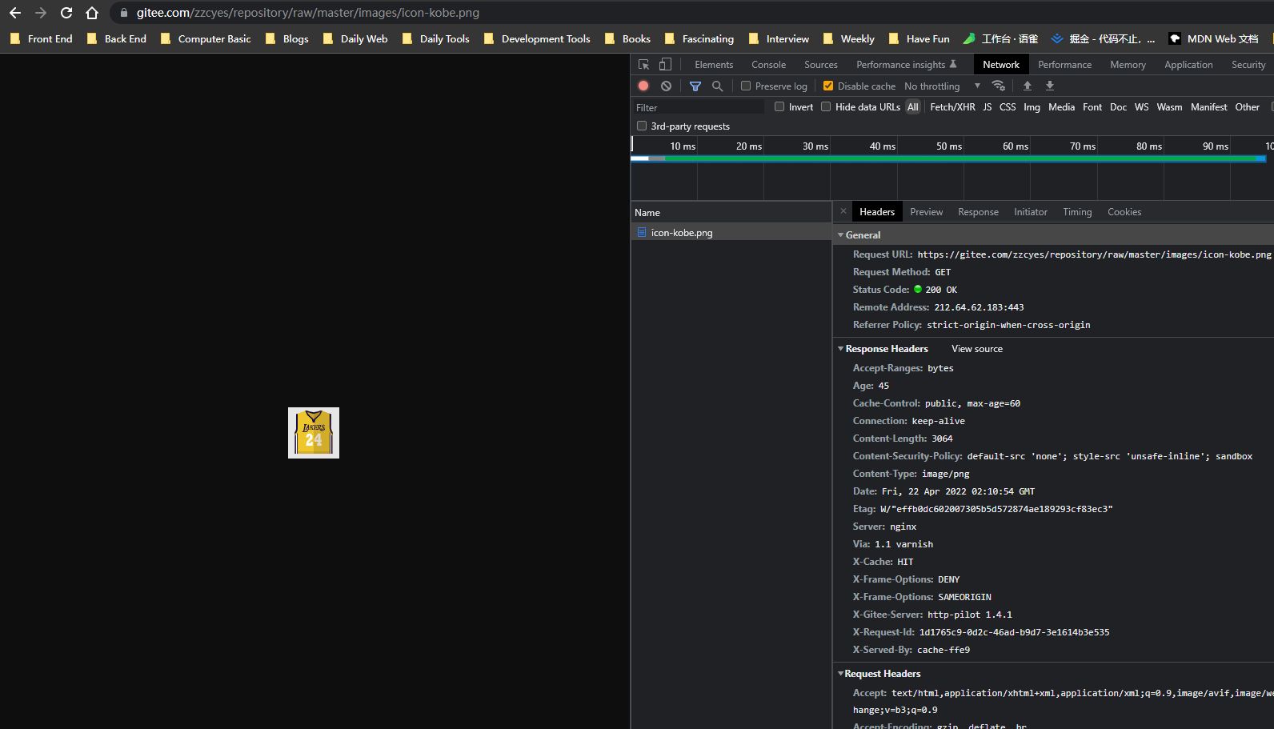Open the Timing tab of the request

[x=1077, y=212]
